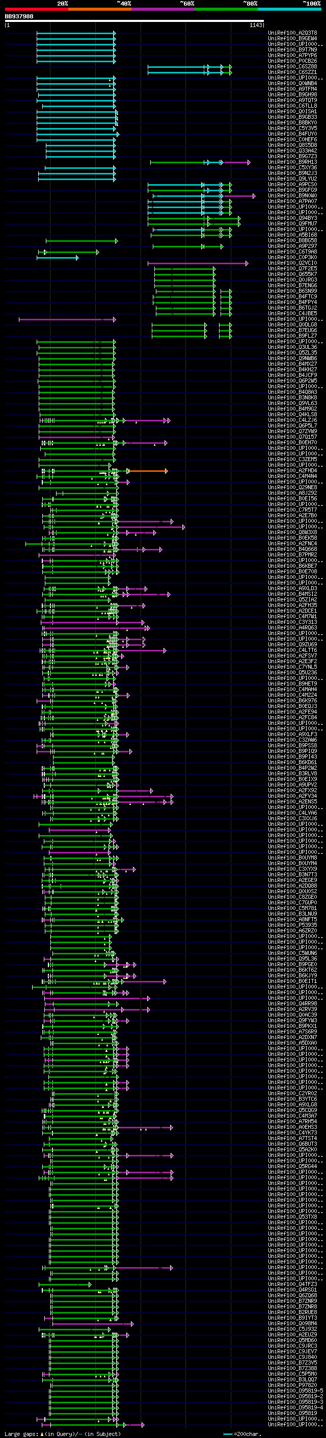The height and width of the screenshot is (1438, 326).
Task: Go to the UniRef100_B9PSS8 row label
Action: click(292, 746)
